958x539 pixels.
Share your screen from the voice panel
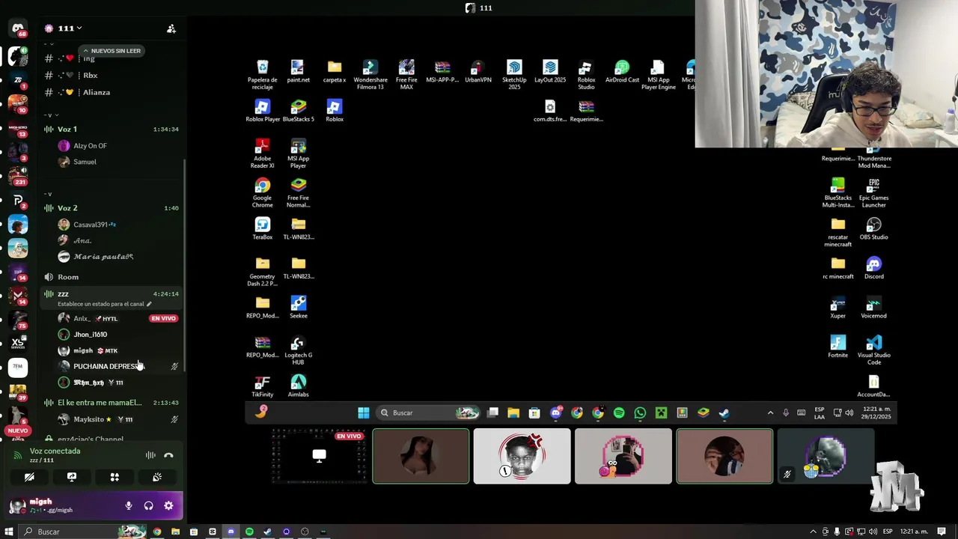pos(72,477)
